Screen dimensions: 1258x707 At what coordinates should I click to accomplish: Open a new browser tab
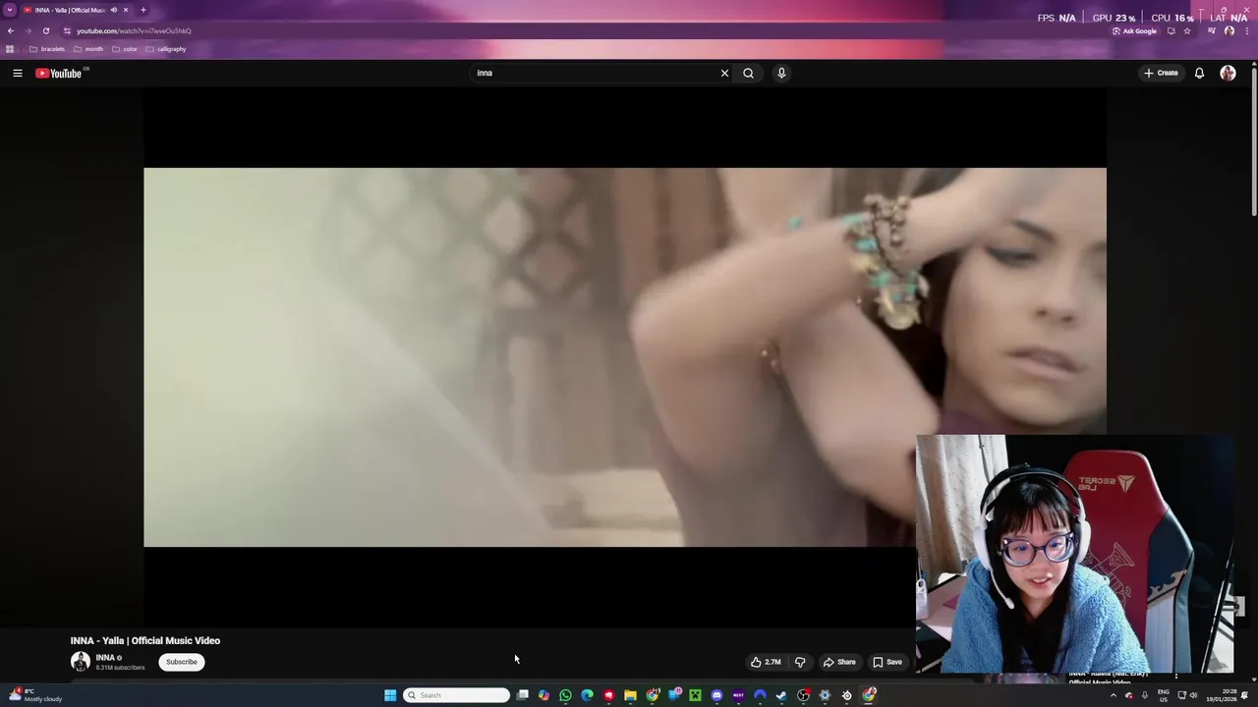143,10
